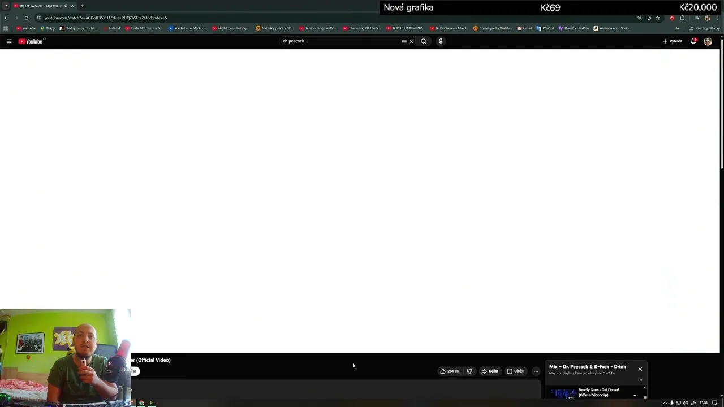Dislike the video with the thumbs down icon
Image resolution: width=724 pixels, height=407 pixels.
pyautogui.click(x=469, y=371)
